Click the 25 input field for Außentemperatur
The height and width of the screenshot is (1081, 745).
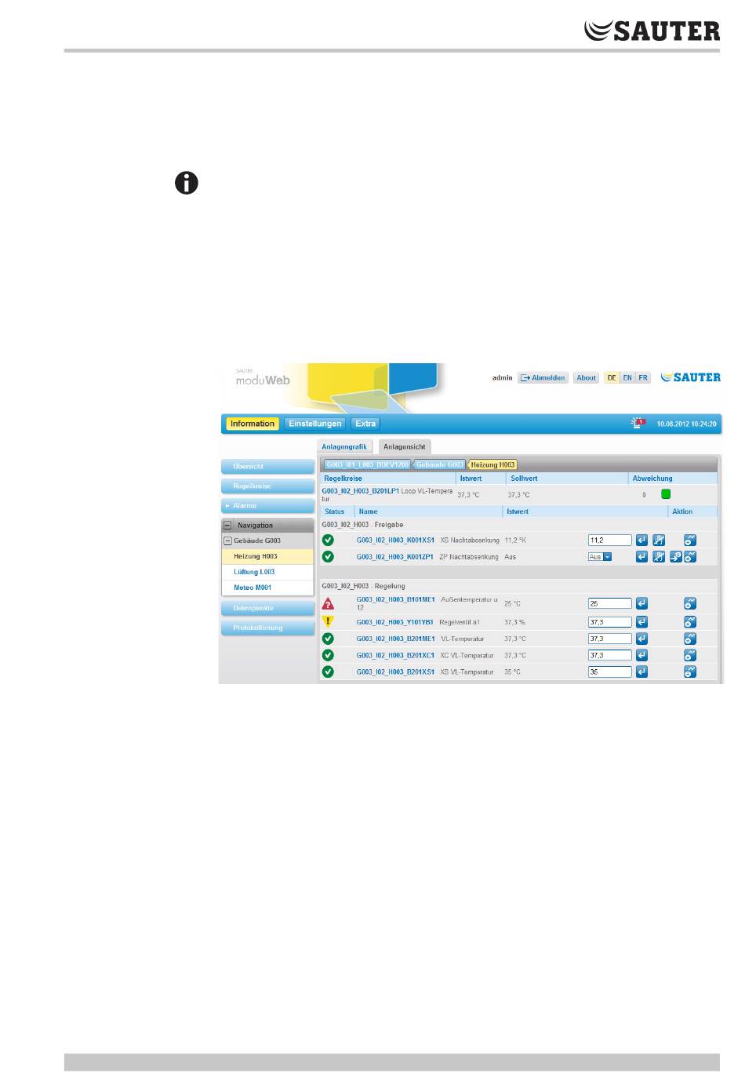pos(609,603)
